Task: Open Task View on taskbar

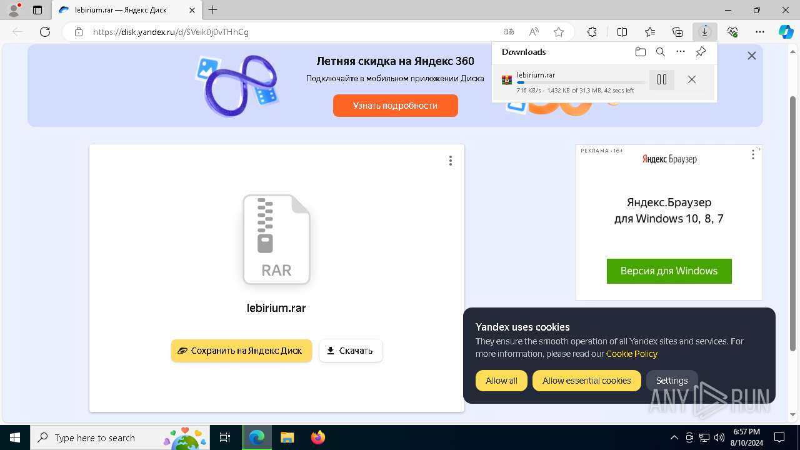Action: tap(225, 437)
